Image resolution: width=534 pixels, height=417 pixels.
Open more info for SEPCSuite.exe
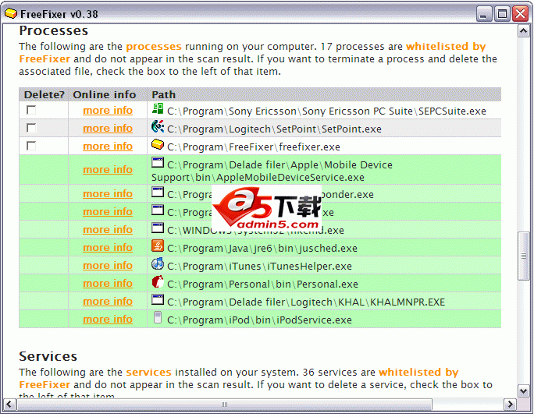(108, 111)
